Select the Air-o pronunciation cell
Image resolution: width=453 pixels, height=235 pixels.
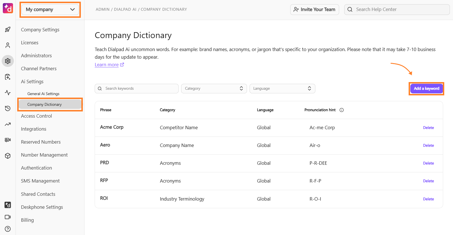coord(315,145)
